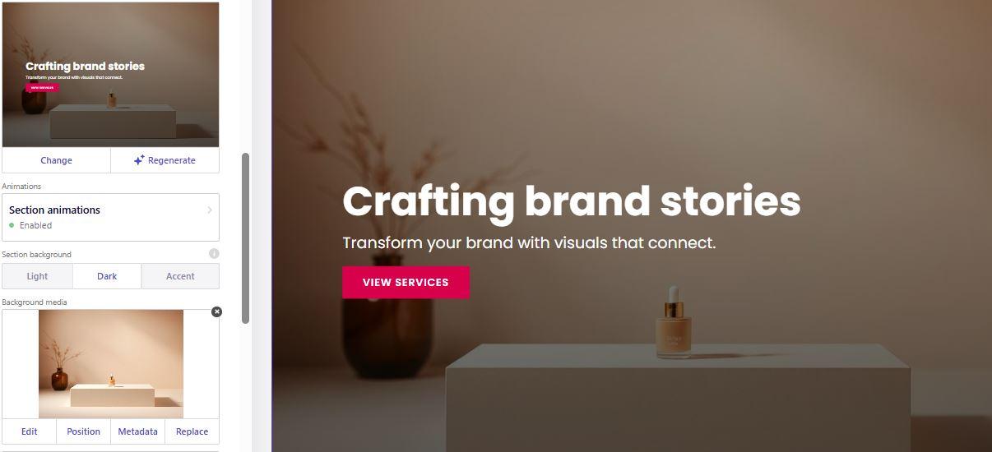The image size is (992, 452).
Task: Select the Accent section background
Action: coord(180,276)
